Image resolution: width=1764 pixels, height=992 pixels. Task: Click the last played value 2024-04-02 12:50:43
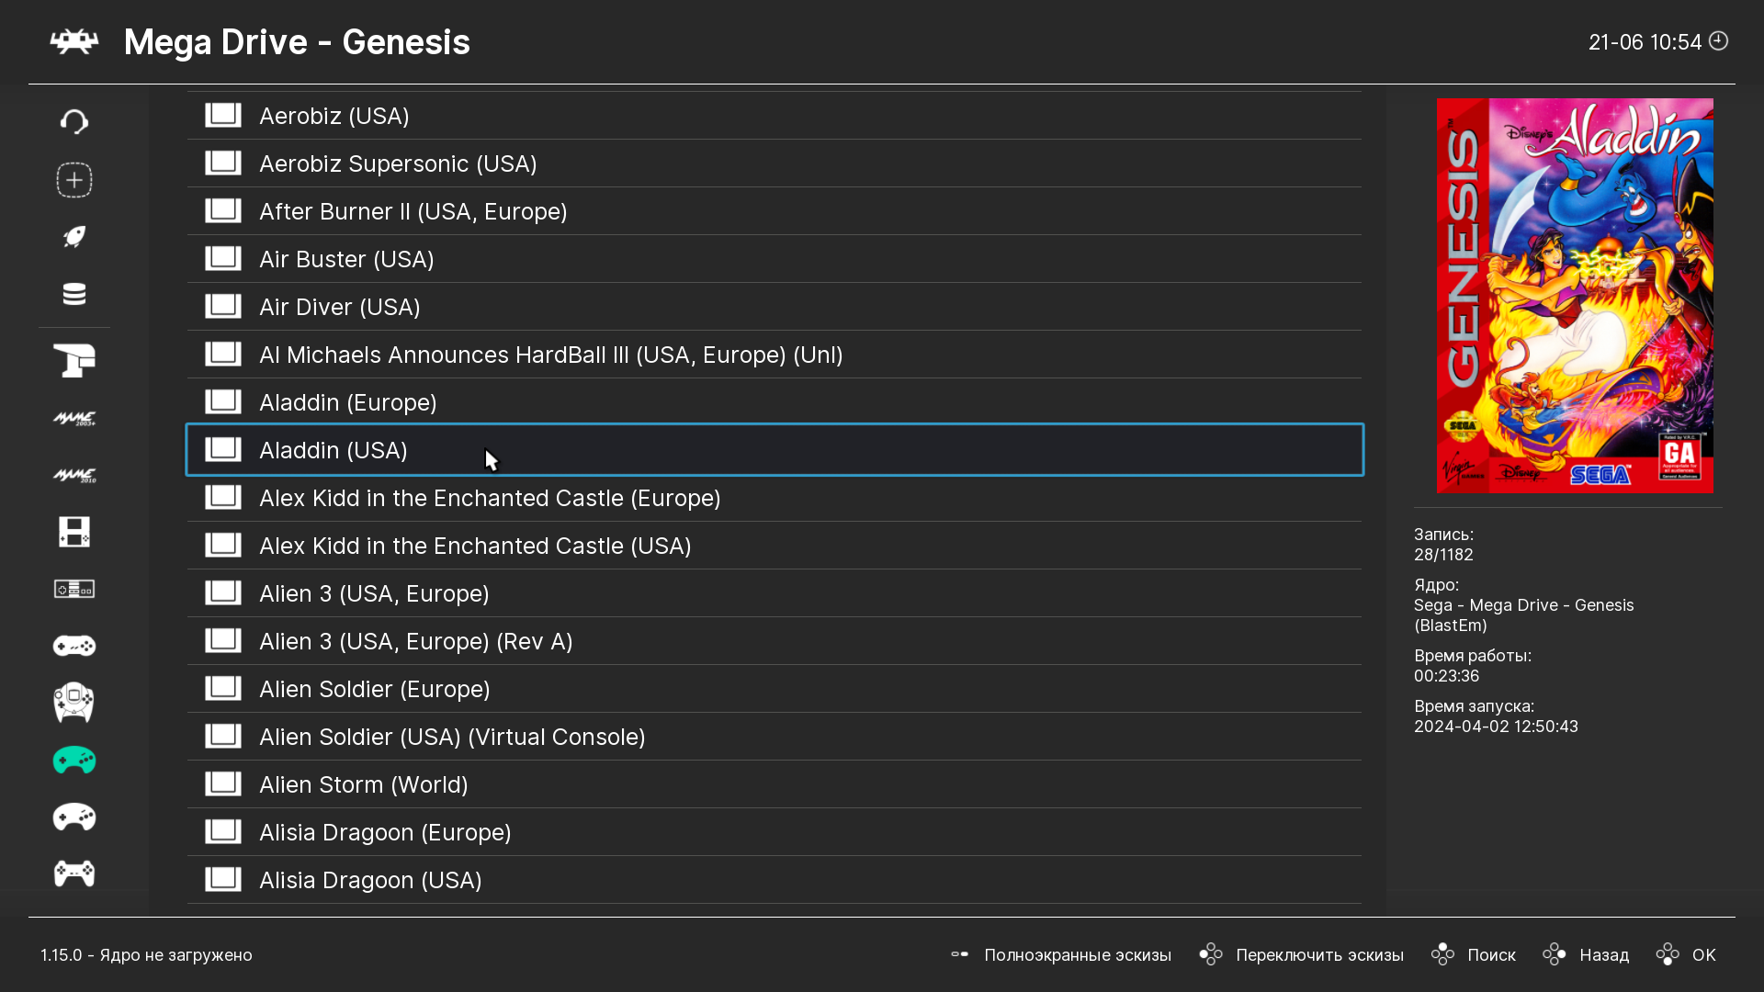tap(1496, 727)
